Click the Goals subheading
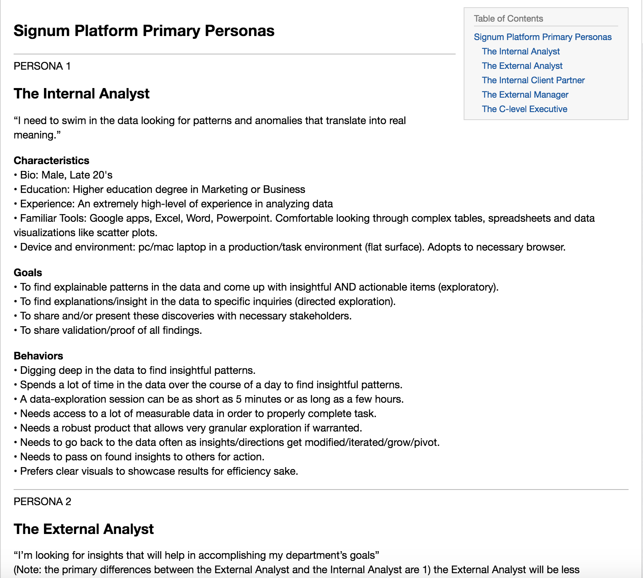Viewport: 643px width, 578px height. pos(28,273)
